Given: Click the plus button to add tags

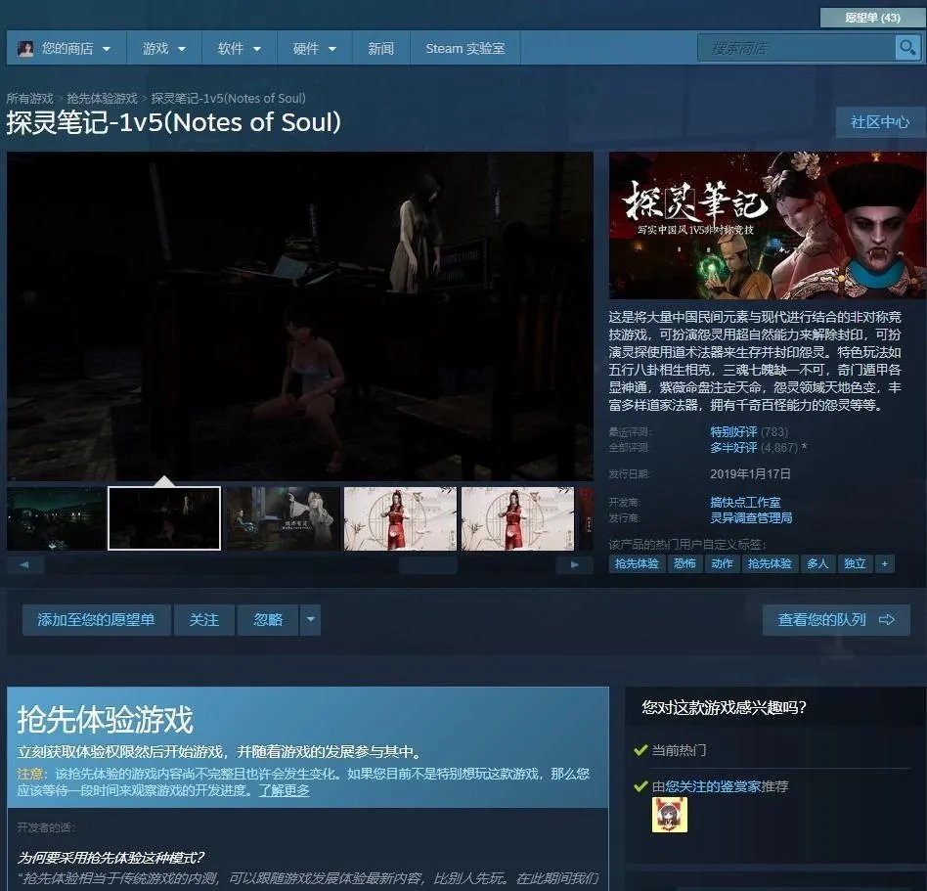Looking at the screenshot, I should [x=884, y=563].
